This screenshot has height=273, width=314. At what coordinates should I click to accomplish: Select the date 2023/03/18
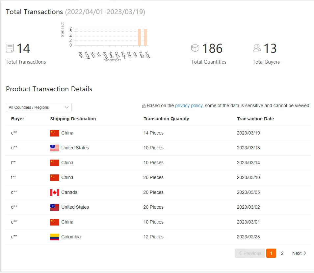pos(248,148)
